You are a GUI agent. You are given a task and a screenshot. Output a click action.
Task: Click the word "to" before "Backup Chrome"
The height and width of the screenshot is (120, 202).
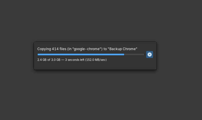coord(105,49)
